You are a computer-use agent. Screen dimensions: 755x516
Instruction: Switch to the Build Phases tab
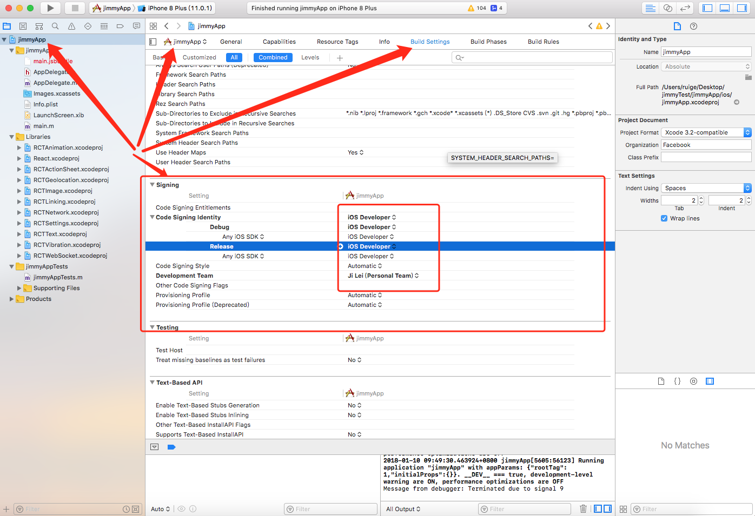pyautogui.click(x=488, y=42)
